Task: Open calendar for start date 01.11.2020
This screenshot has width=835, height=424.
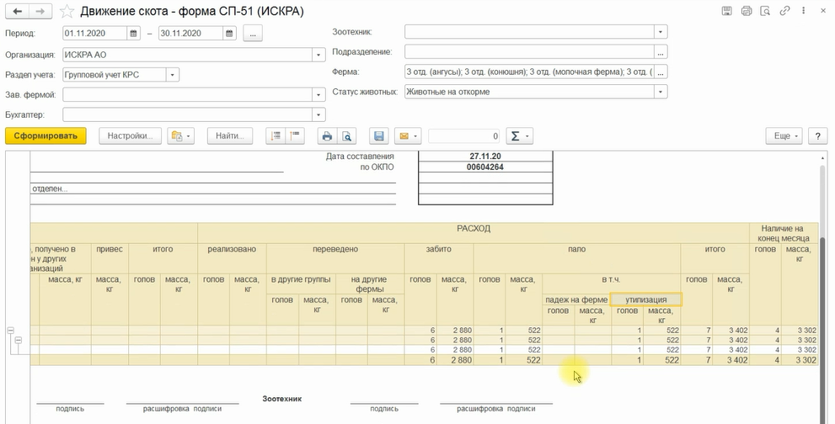Action: coord(133,34)
